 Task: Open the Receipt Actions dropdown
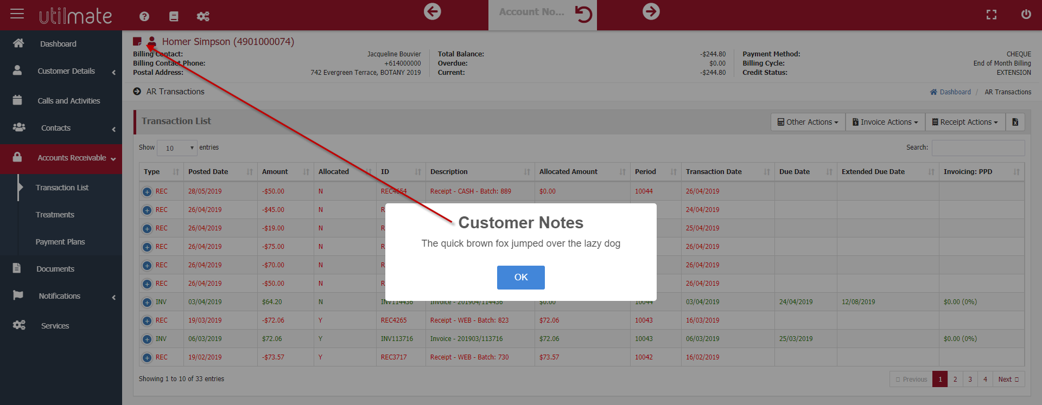[965, 122]
